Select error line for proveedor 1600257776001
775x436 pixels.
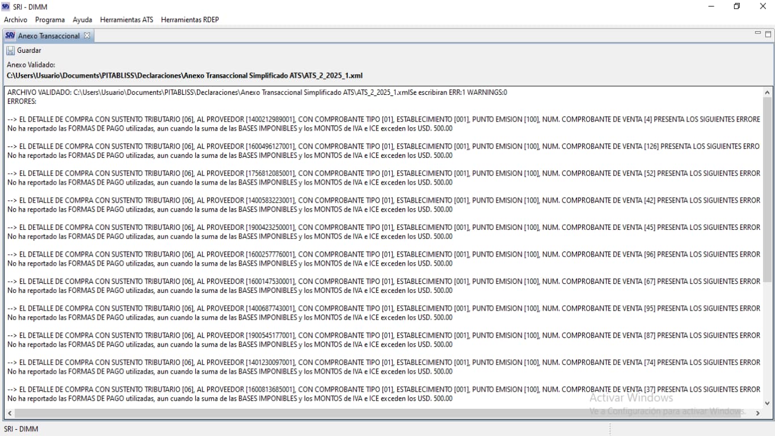pyautogui.click(x=384, y=254)
